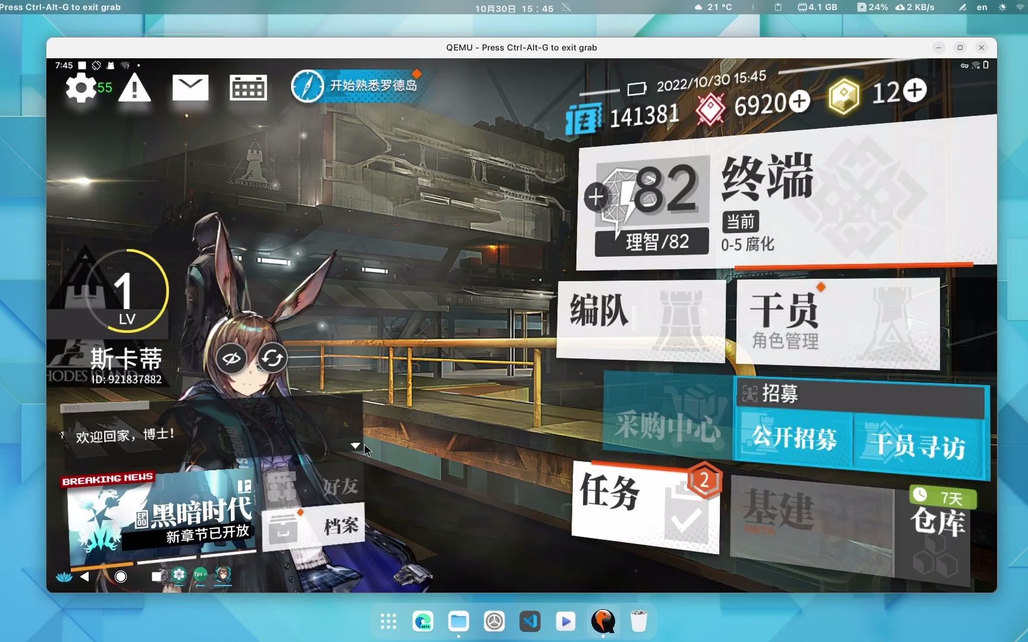The height and width of the screenshot is (642, 1028).
Task: Open the 任务 missions button
Action: pyautogui.click(x=646, y=506)
